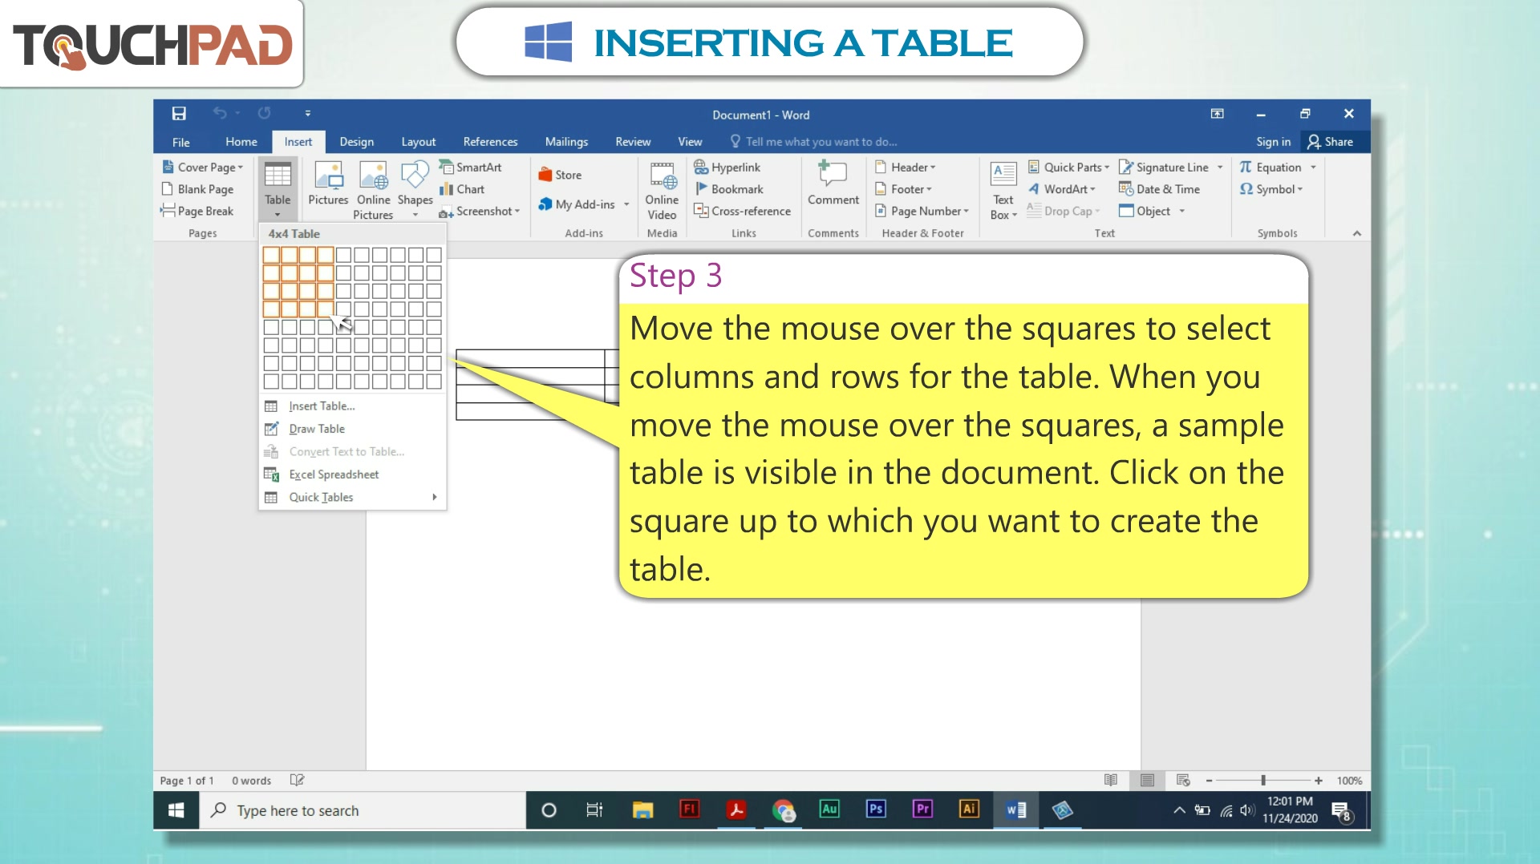Image resolution: width=1540 pixels, height=864 pixels.
Task: Click the Share button
Action: tap(1331, 142)
